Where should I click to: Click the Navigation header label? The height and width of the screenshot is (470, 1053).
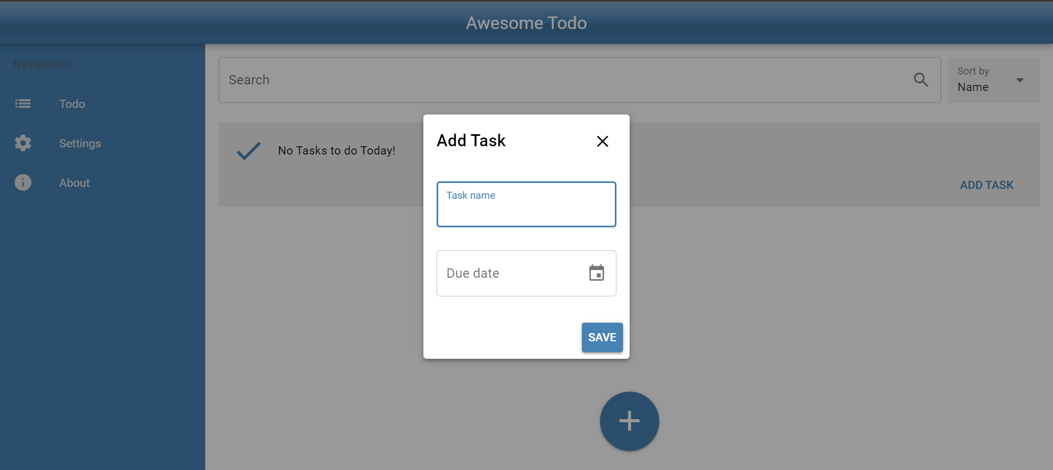[41, 64]
